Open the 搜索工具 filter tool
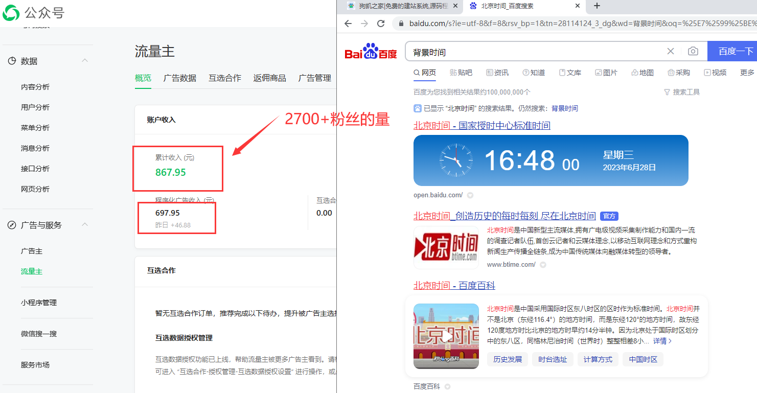The height and width of the screenshot is (393, 757). (x=681, y=92)
